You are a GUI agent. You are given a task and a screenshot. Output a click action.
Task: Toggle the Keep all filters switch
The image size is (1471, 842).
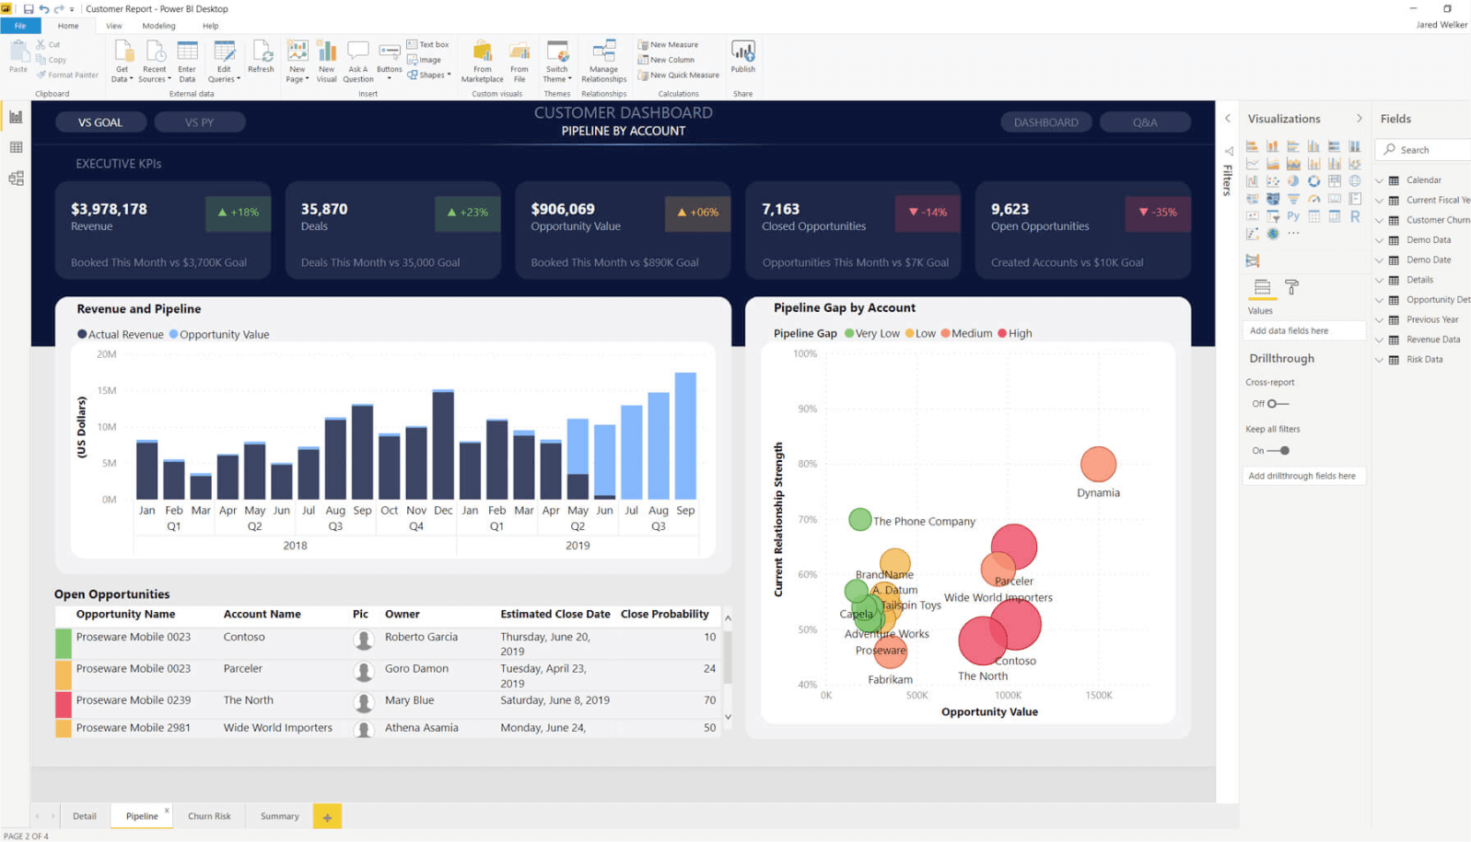(1279, 451)
